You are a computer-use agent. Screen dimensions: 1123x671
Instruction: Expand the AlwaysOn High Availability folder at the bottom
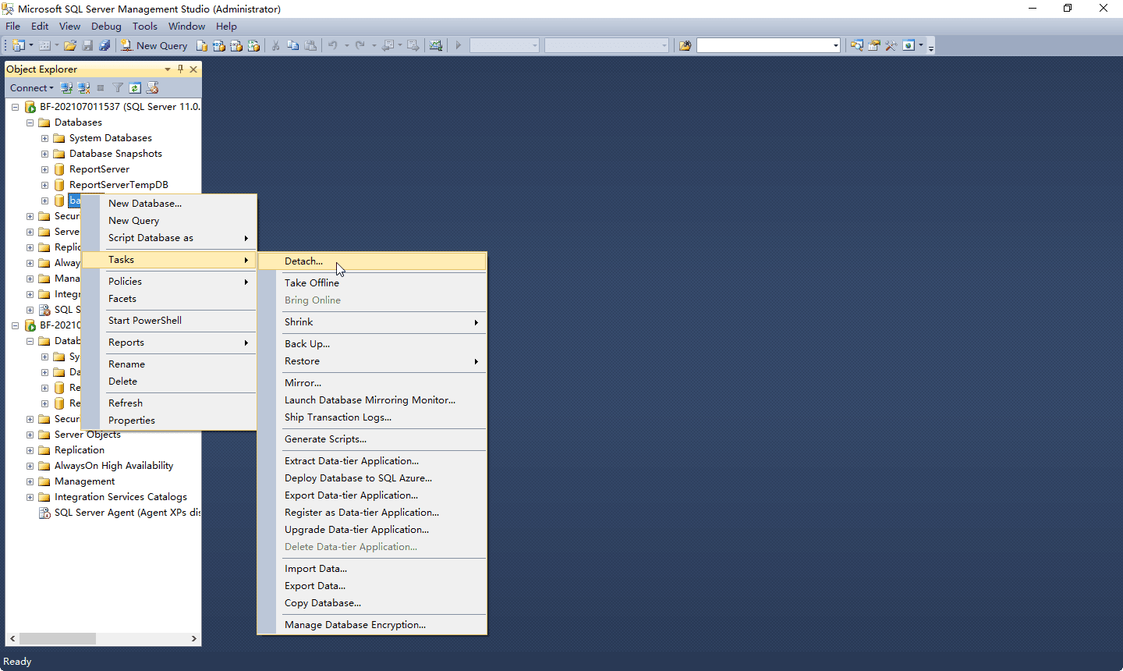pos(30,466)
